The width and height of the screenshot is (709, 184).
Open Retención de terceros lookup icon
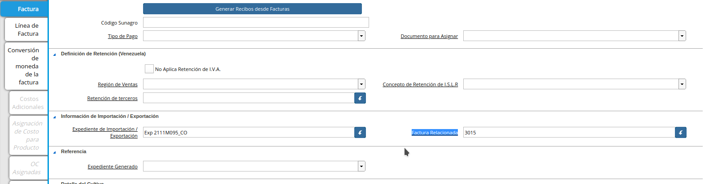(x=360, y=98)
